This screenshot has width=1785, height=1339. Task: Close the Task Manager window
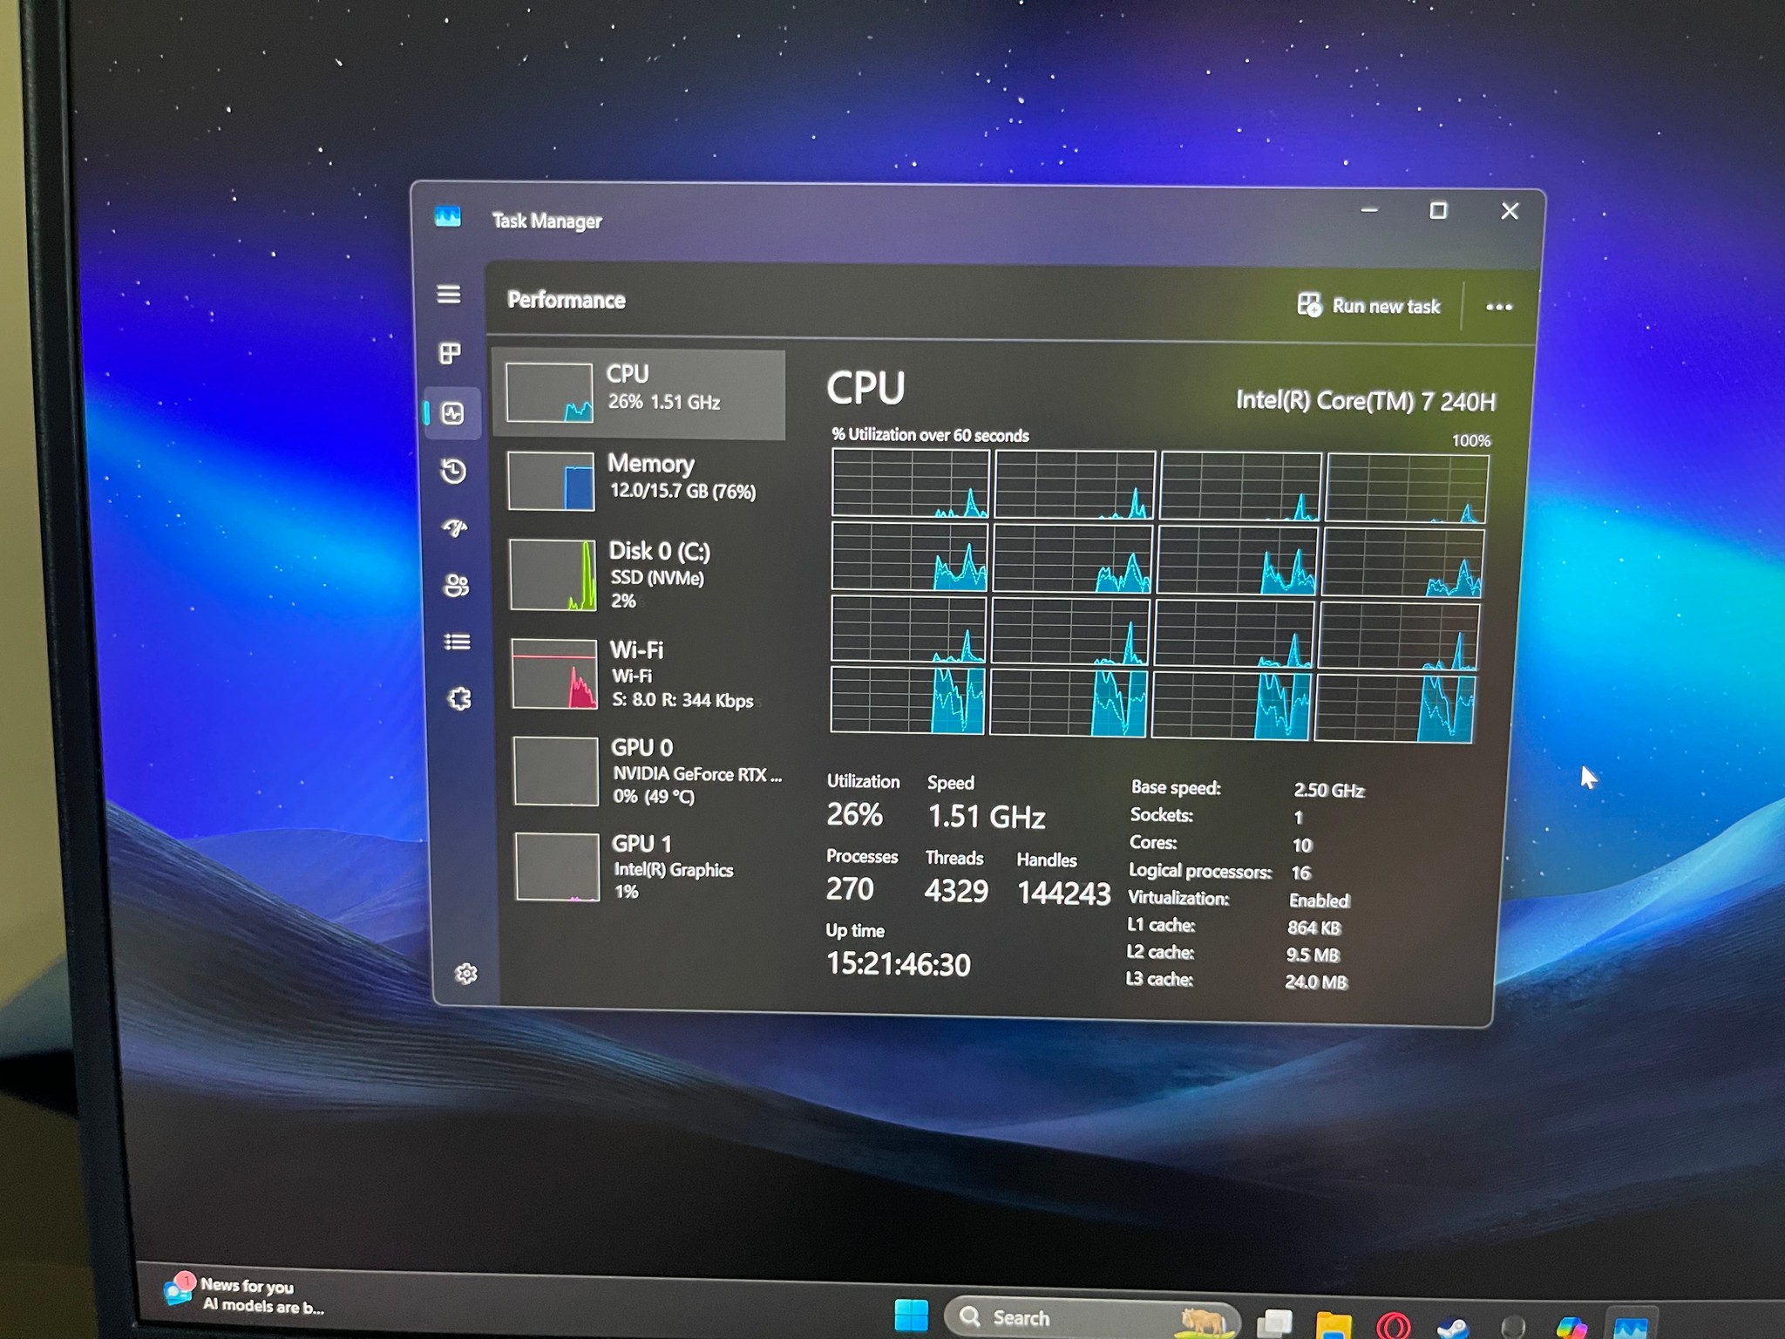point(1510,211)
